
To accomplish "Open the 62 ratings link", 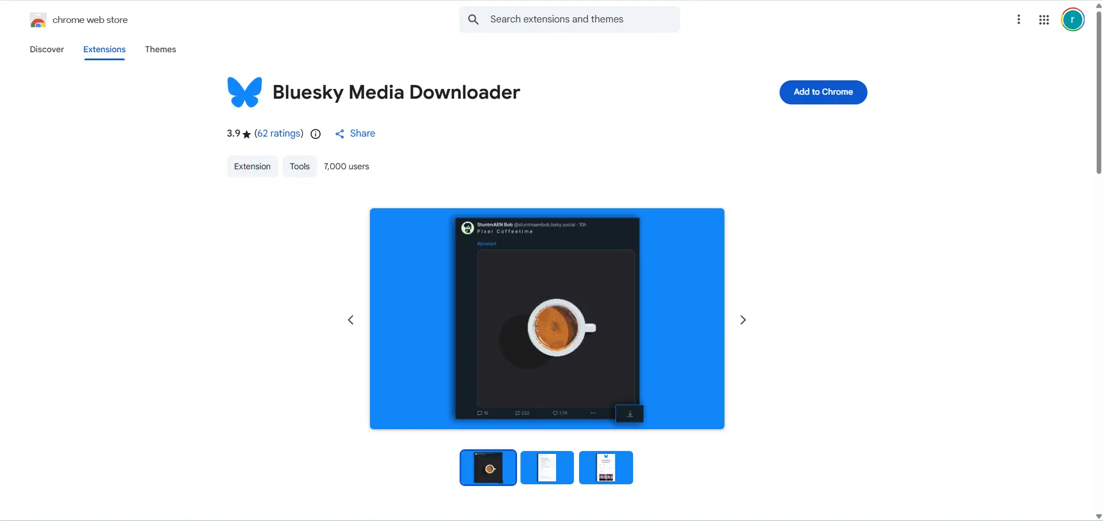I will coord(279,133).
